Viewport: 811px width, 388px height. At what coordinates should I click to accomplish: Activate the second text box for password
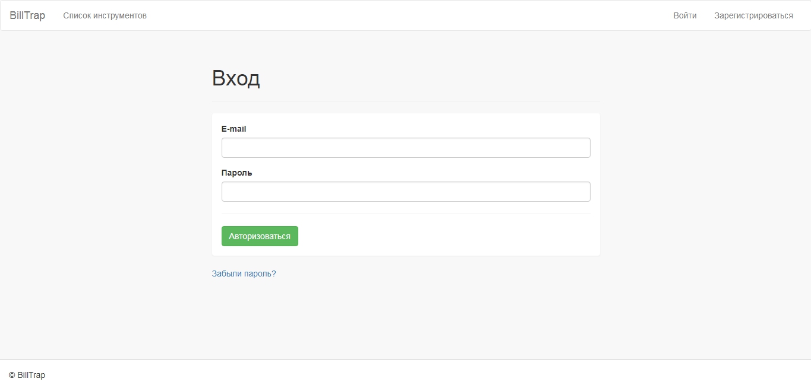406,192
